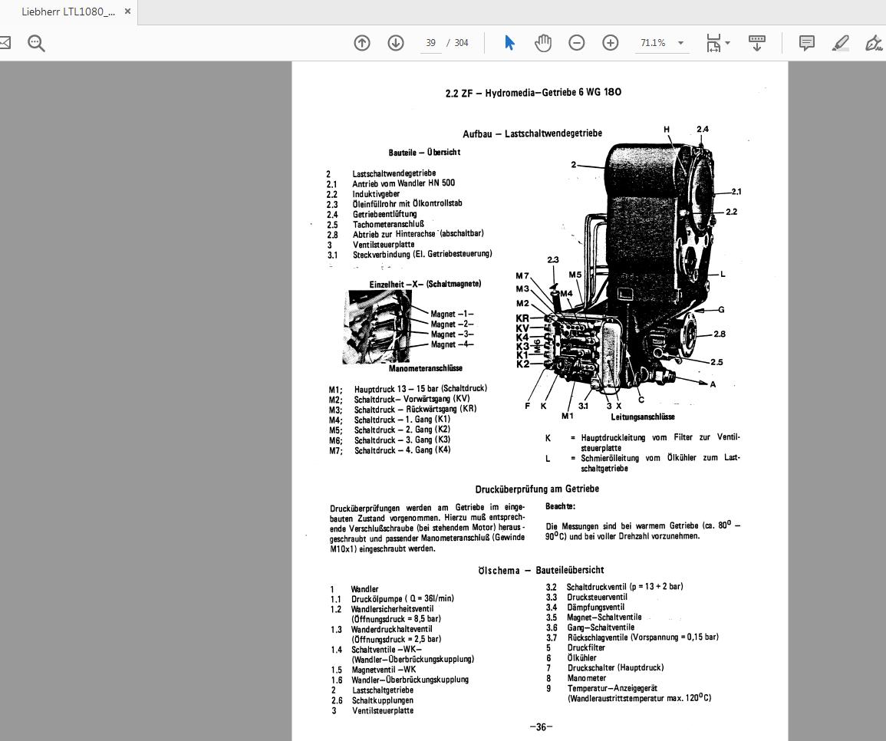Image resolution: width=886 pixels, height=741 pixels.
Task: Zoom out of the document
Action: click(x=576, y=43)
